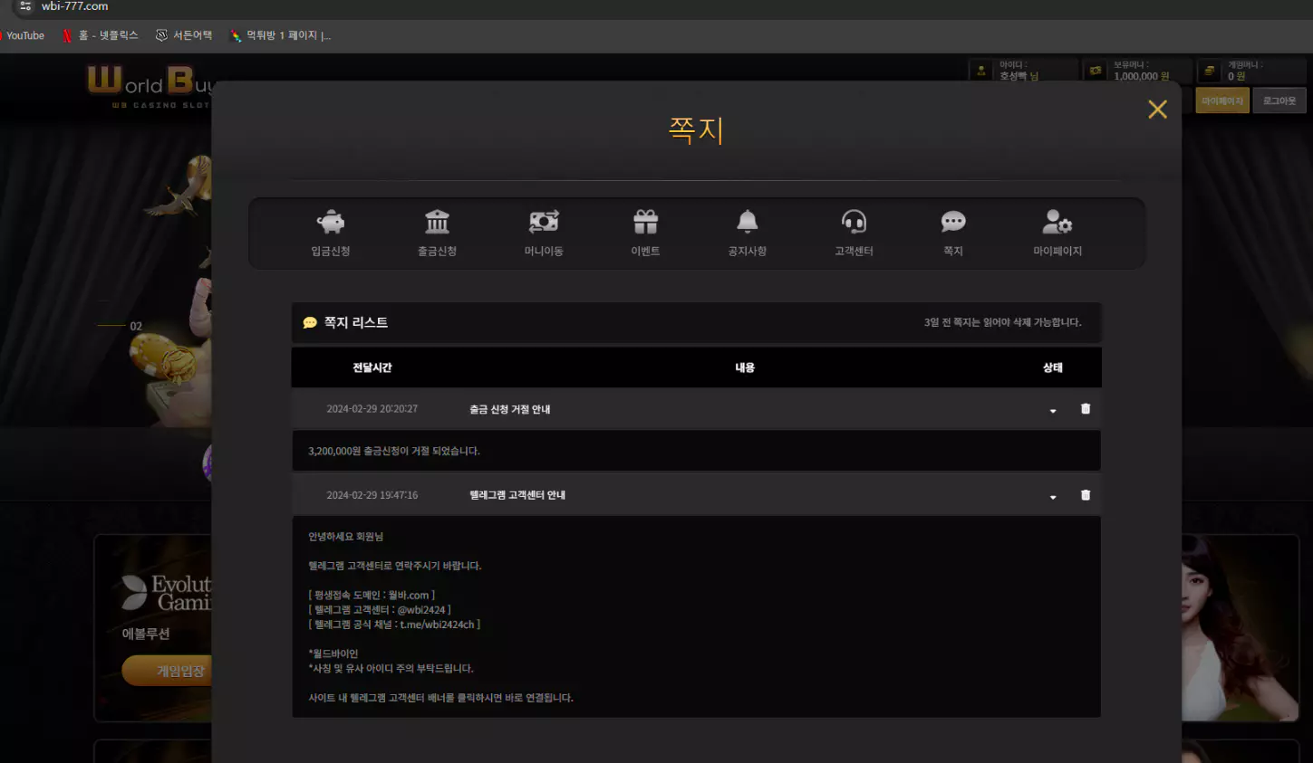Click the woman thumbnail on right banner
Image resolution: width=1313 pixels, height=763 pixels.
pyautogui.click(x=1239, y=627)
